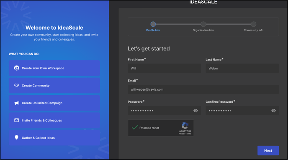Focus the Email field with will.weber@travia.com

(203, 89)
